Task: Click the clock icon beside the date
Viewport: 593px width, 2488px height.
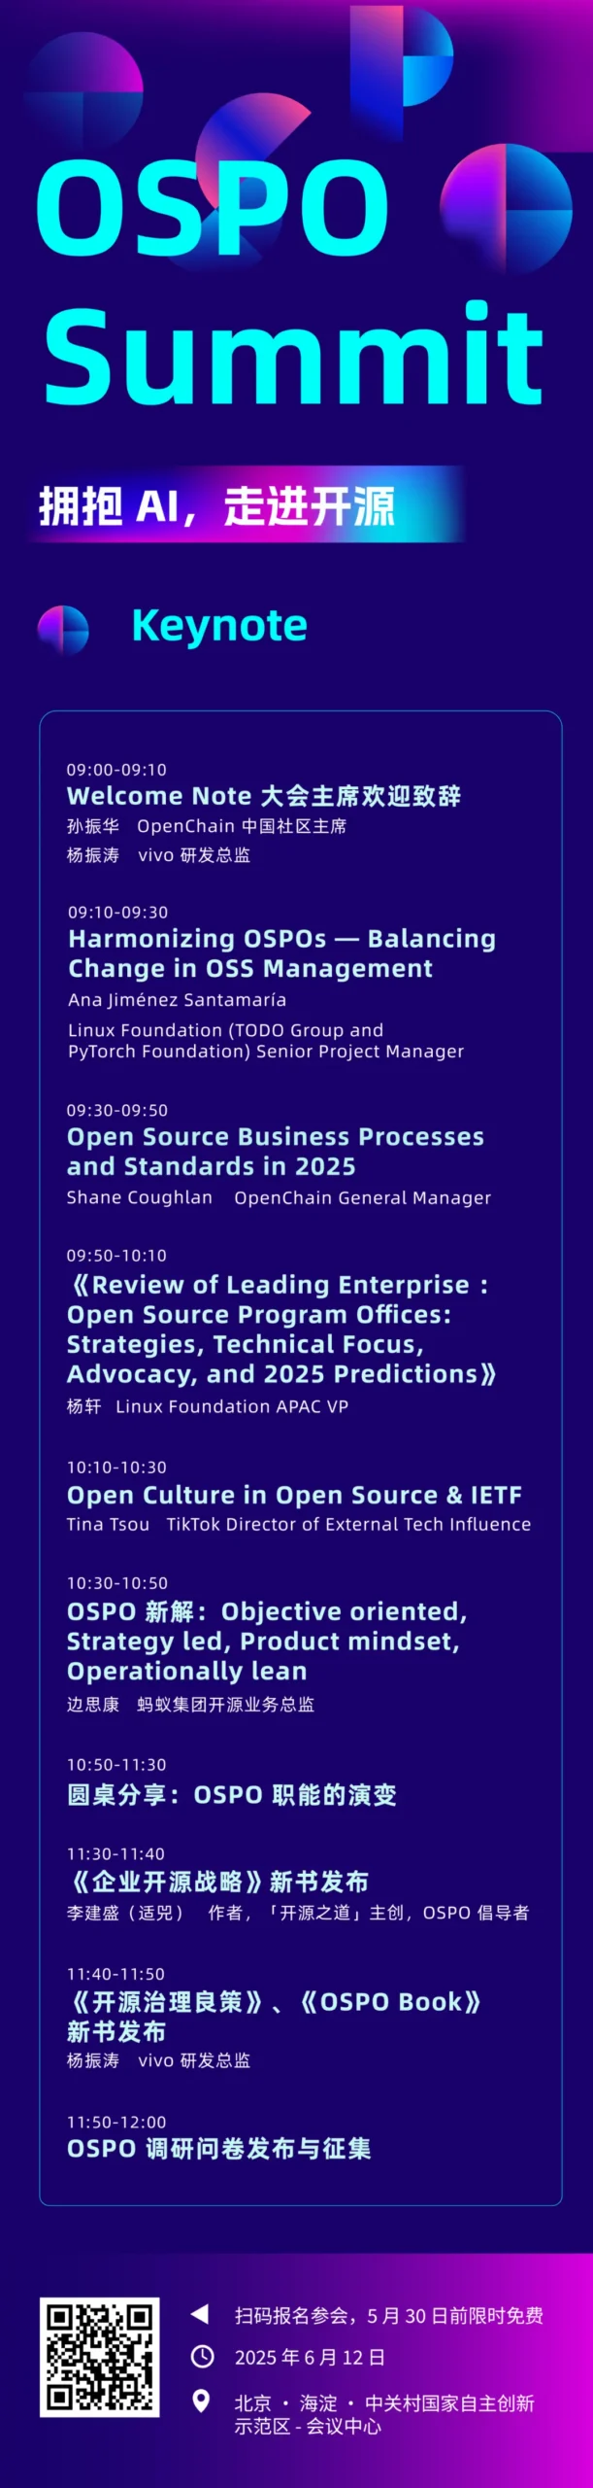Action: click(x=202, y=2356)
